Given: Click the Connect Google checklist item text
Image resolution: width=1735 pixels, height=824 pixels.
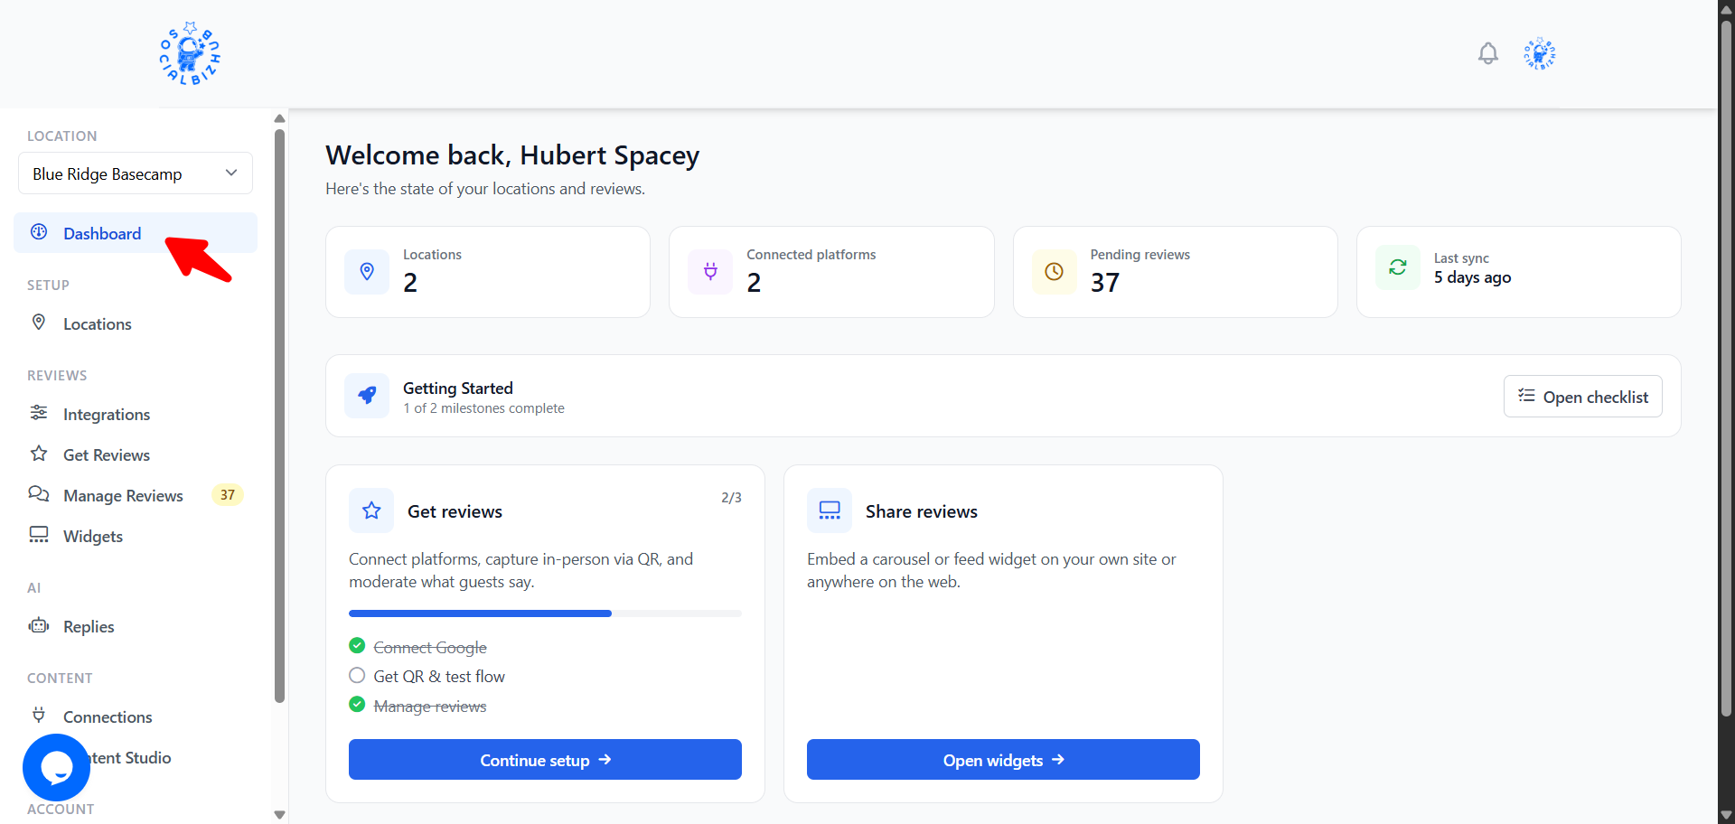Looking at the screenshot, I should tap(430, 648).
